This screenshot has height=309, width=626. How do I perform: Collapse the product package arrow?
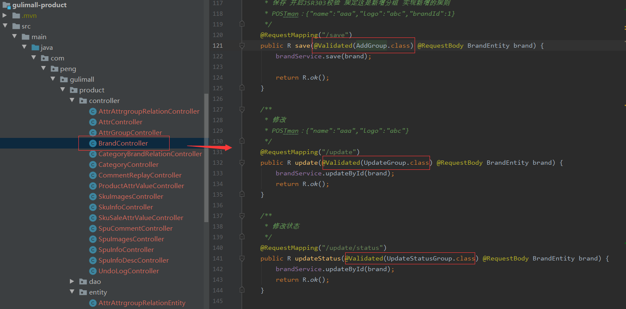63,90
